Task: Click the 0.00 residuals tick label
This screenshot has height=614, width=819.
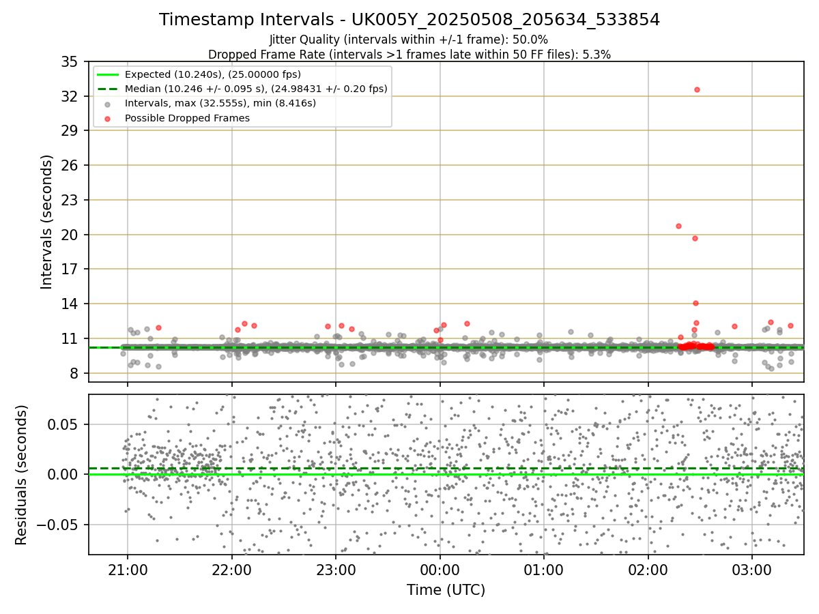Action: tap(65, 474)
